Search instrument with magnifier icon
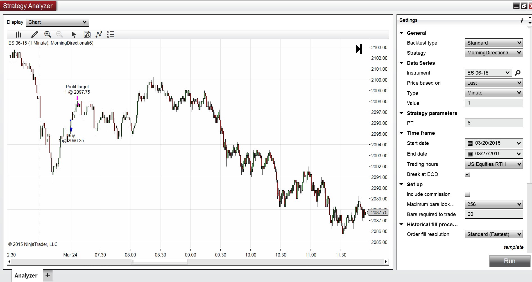 [518, 73]
